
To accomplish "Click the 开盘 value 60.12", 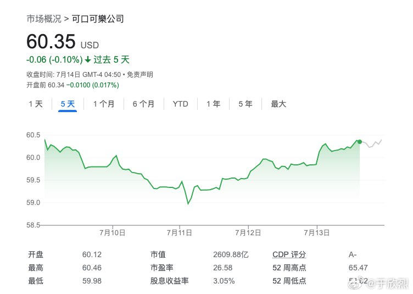I will [92, 254].
